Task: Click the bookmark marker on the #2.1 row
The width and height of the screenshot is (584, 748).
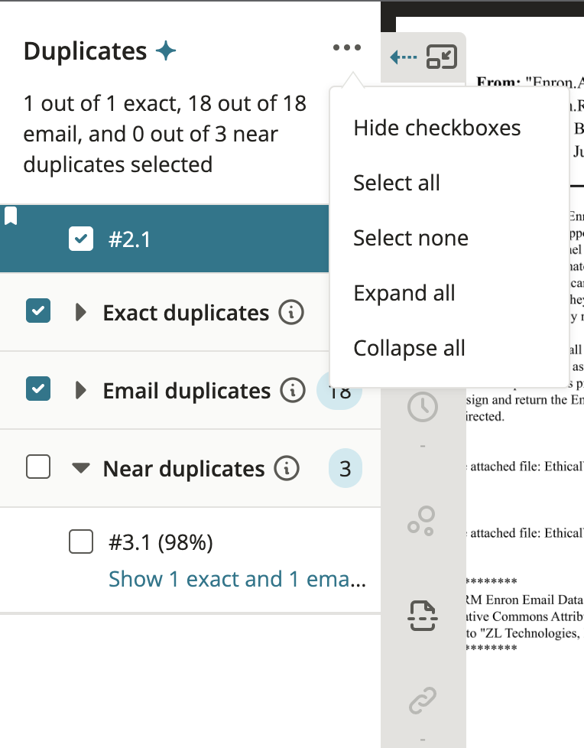Action: point(10,215)
